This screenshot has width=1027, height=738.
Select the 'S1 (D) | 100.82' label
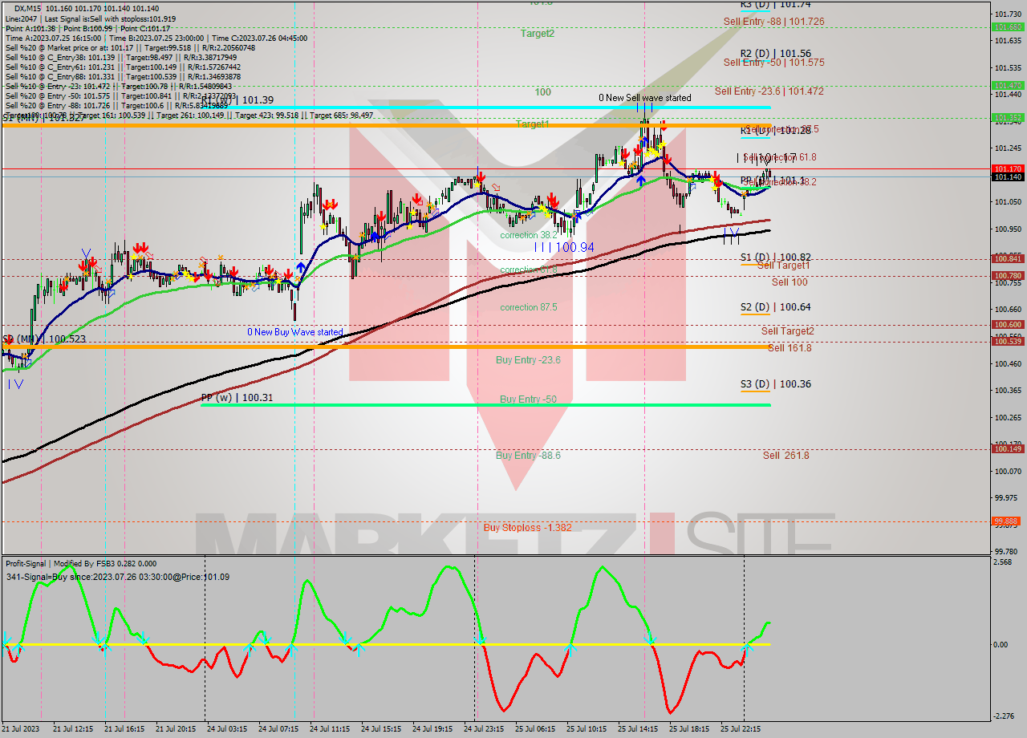click(x=775, y=257)
